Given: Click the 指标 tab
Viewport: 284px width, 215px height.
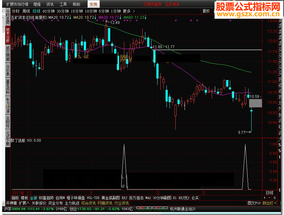Looking at the screenshot, I should [15, 198].
